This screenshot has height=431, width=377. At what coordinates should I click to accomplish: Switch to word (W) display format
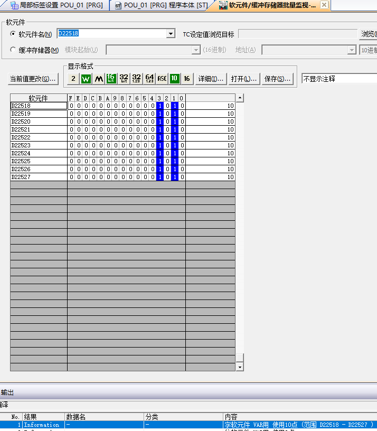pyautogui.click(x=86, y=79)
